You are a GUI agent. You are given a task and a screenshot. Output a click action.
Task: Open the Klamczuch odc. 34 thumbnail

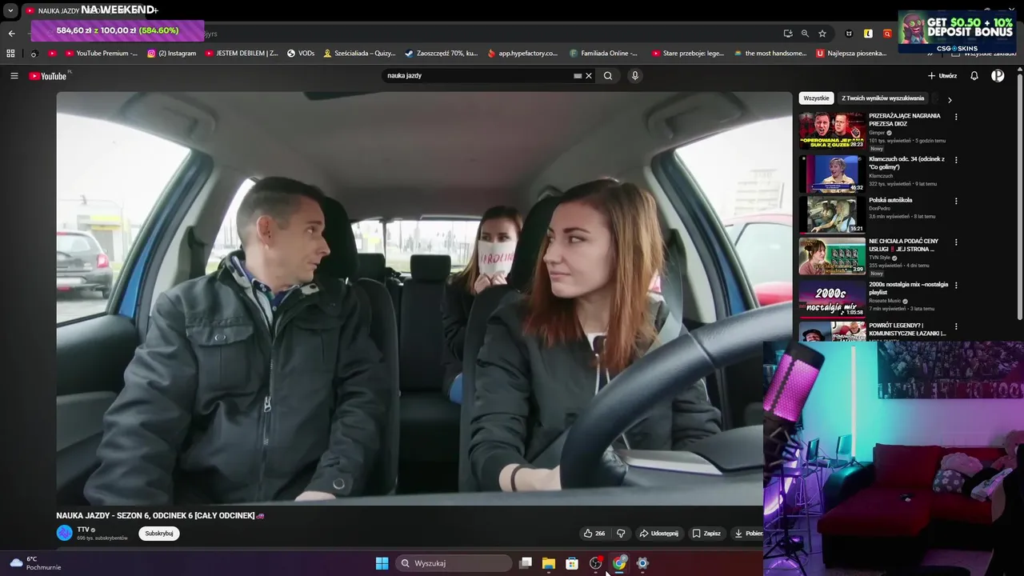pyautogui.click(x=832, y=173)
